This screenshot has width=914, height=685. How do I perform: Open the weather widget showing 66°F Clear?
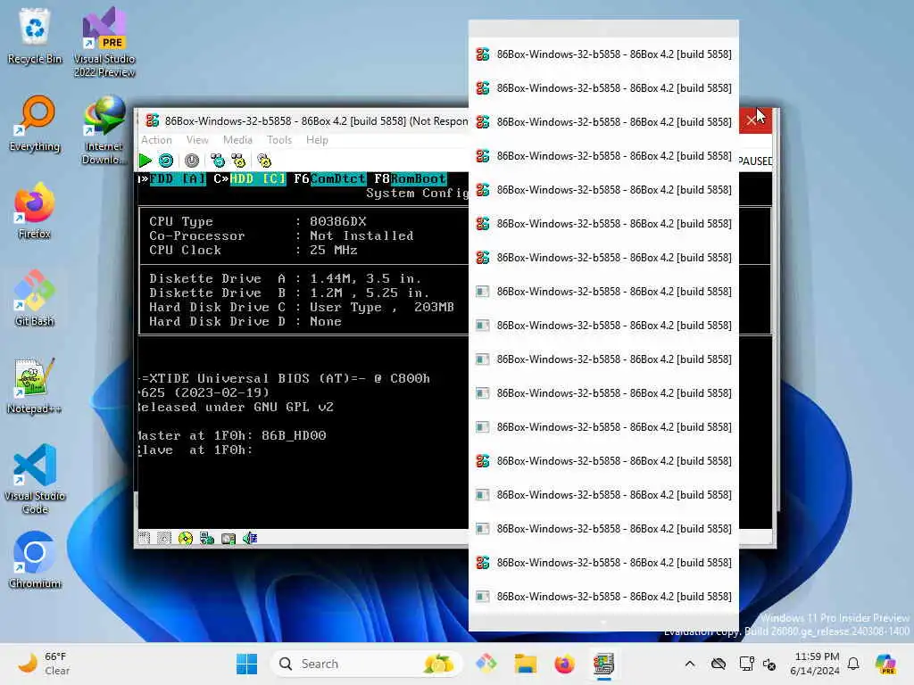(x=44, y=664)
